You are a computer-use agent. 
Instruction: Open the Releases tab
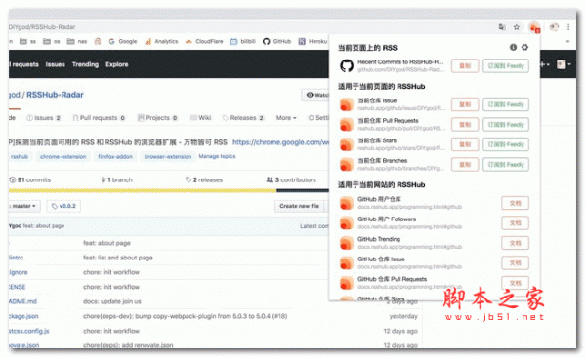click(x=243, y=118)
